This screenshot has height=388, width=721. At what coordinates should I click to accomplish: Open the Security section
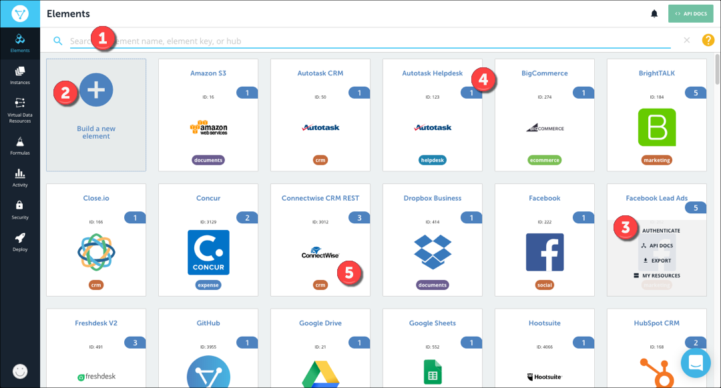coord(20,210)
